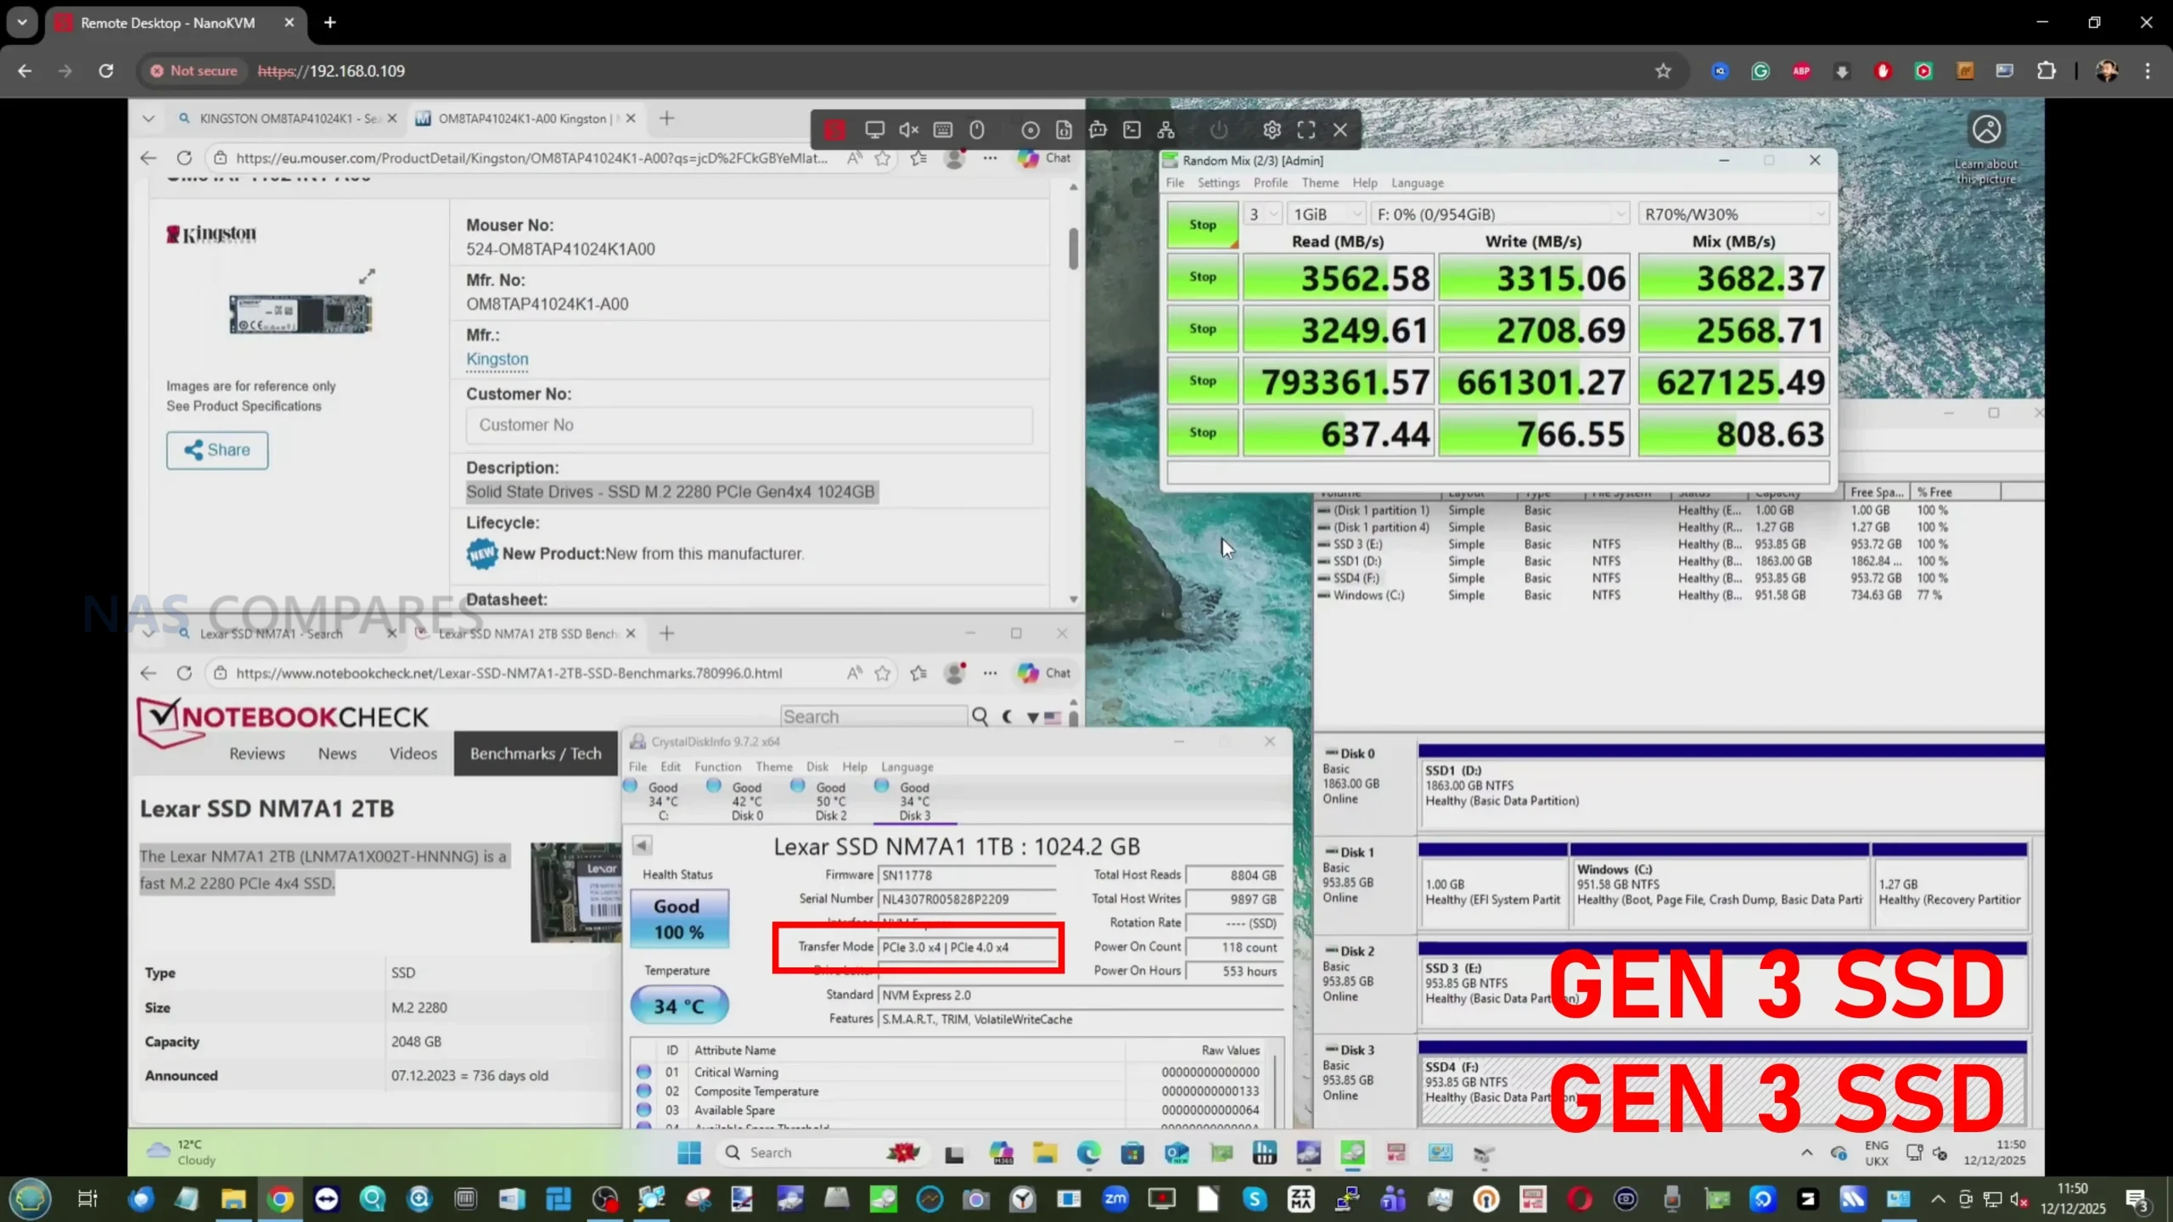Click the Good 100% health status indicator
The image size is (2173, 1222).
(678, 919)
